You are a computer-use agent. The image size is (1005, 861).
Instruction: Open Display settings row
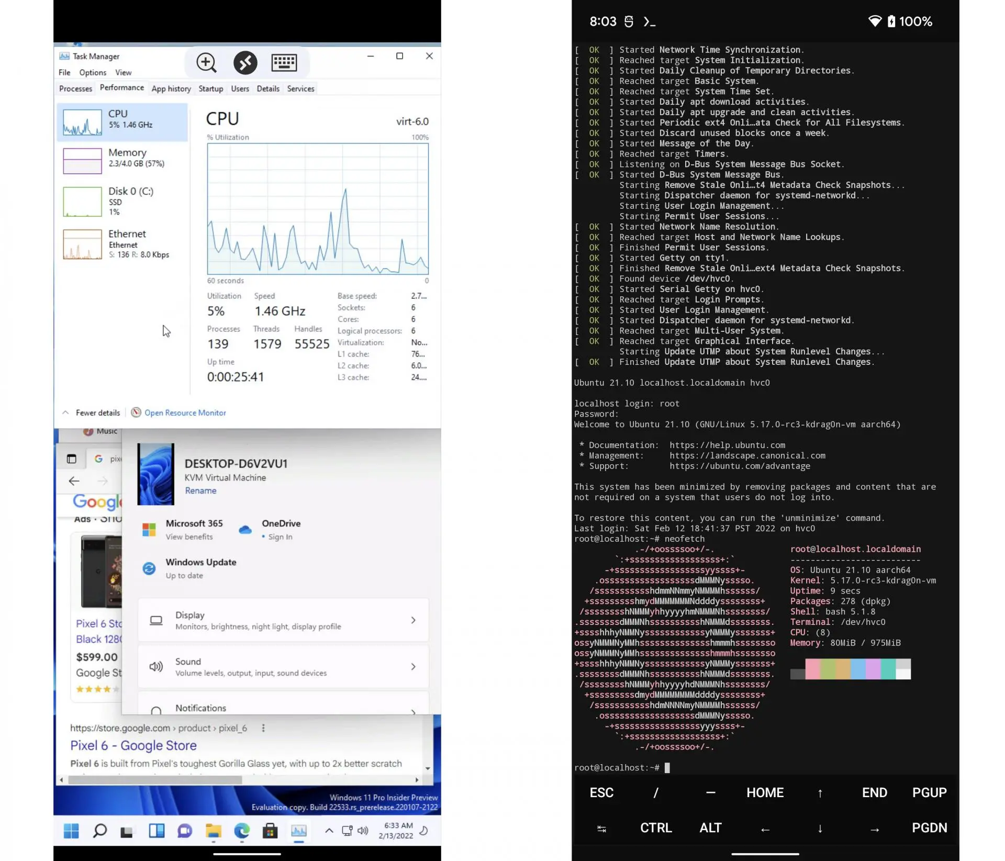283,620
